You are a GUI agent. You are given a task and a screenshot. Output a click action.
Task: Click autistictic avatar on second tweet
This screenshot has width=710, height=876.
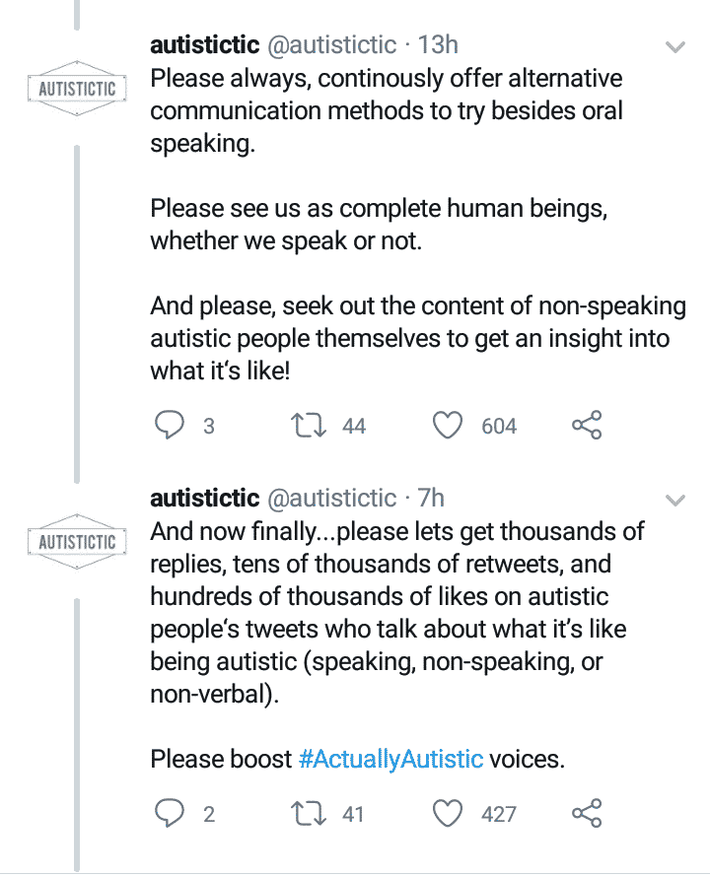77,542
